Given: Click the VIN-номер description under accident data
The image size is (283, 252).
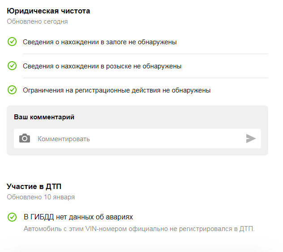Looking at the screenshot, I should point(139,229).
